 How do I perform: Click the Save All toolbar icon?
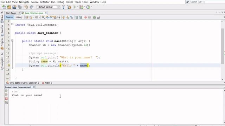tap(20, 7)
